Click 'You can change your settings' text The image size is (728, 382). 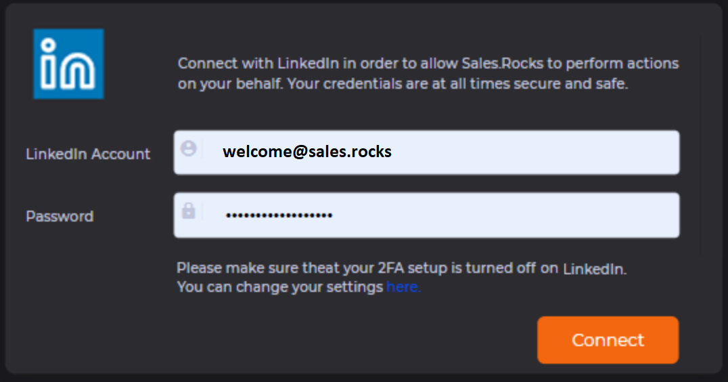280,287
